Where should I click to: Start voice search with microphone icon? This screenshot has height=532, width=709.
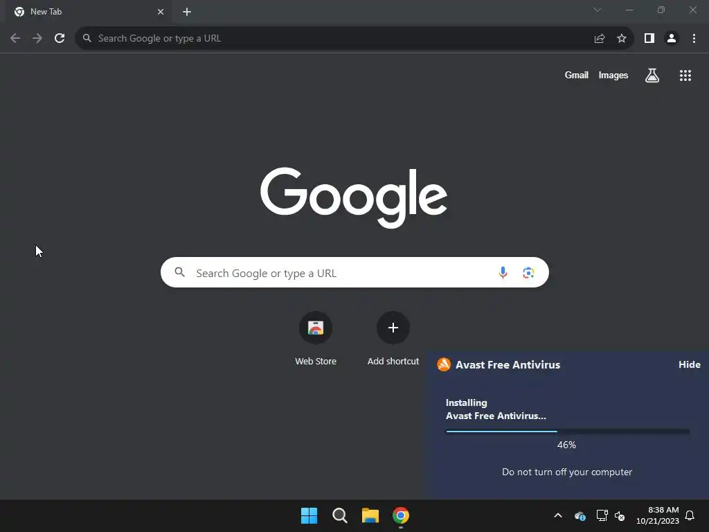503,272
